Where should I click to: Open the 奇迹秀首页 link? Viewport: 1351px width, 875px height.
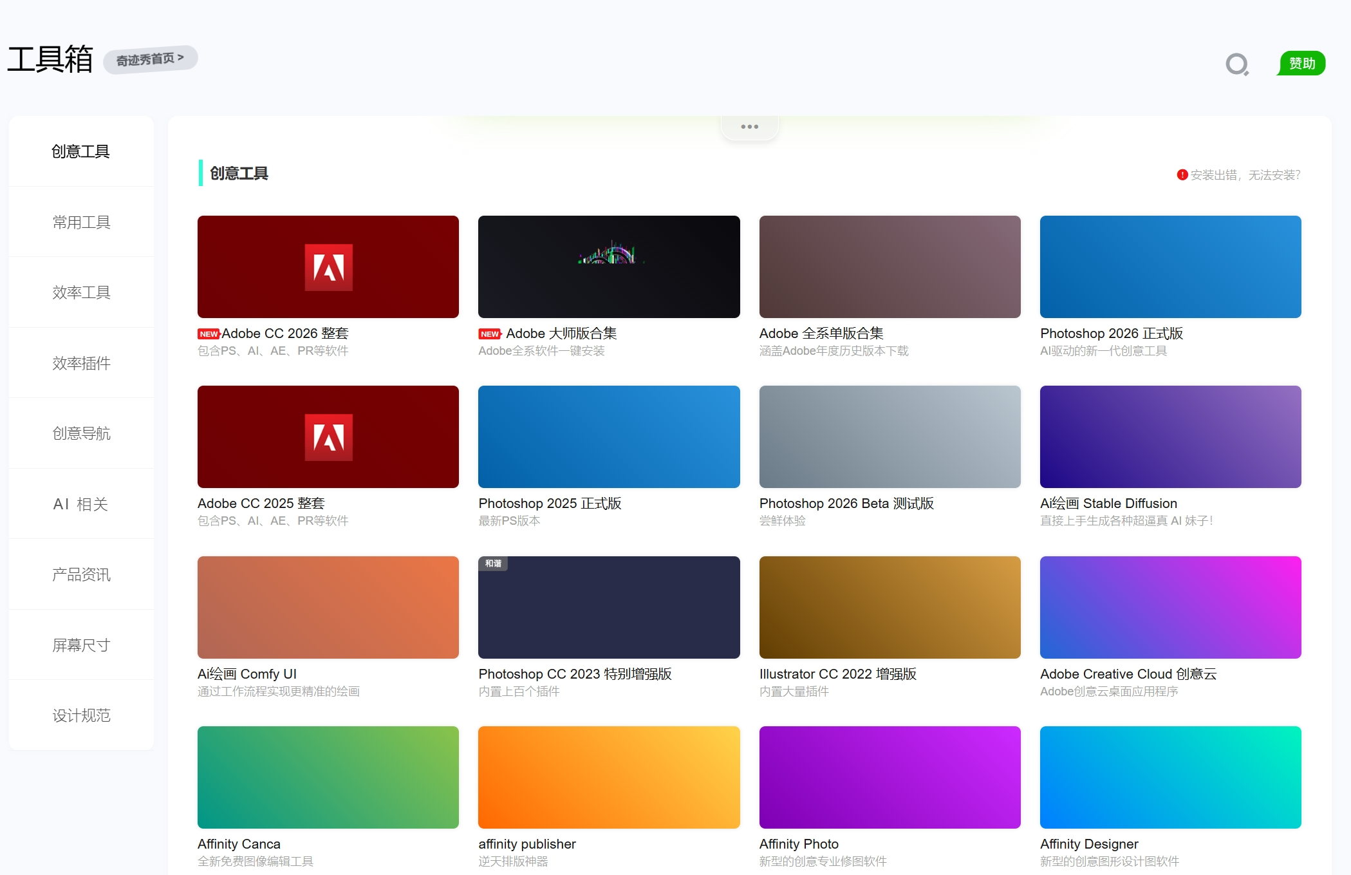(151, 59)
